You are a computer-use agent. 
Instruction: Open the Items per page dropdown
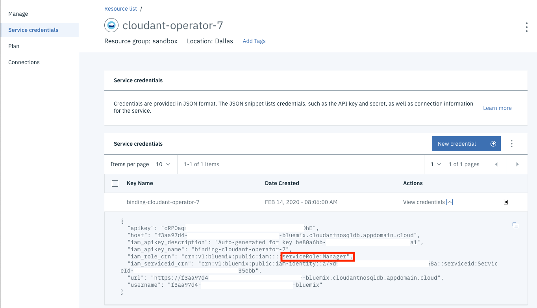pyautogui.click(x=163, y=164)
